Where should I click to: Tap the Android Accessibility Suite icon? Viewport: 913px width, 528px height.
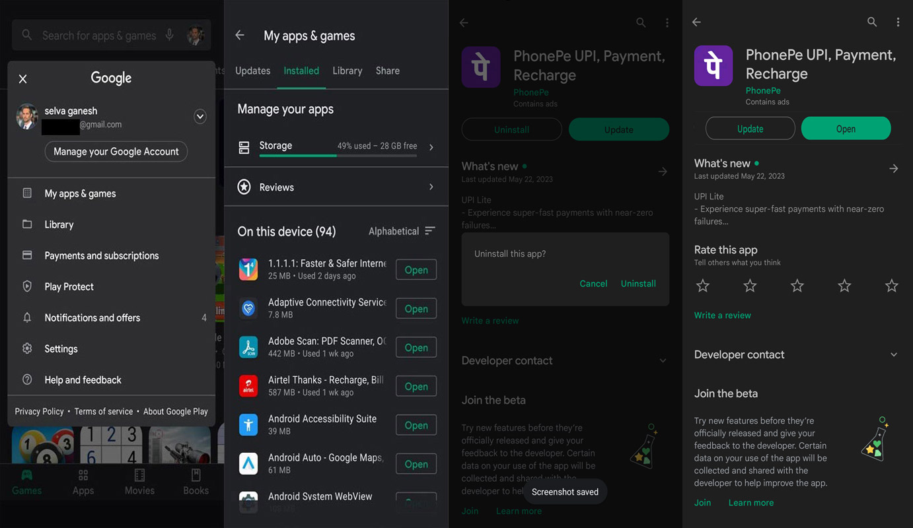tap(248, 425)
